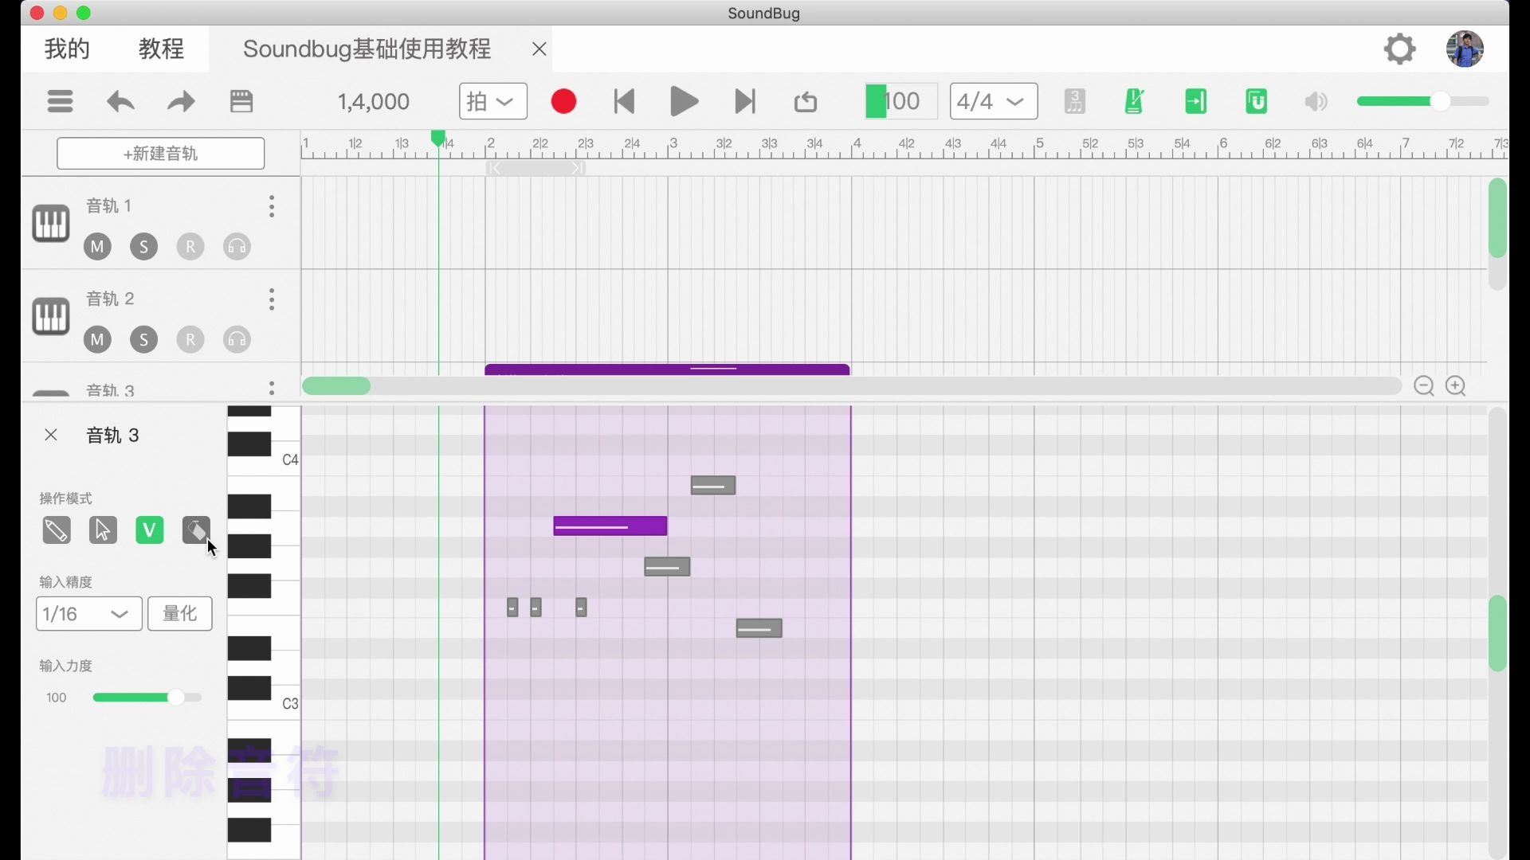The image size is (1530, 860).
Task: Switch to the 我的 tab
Action: [67, 49]
